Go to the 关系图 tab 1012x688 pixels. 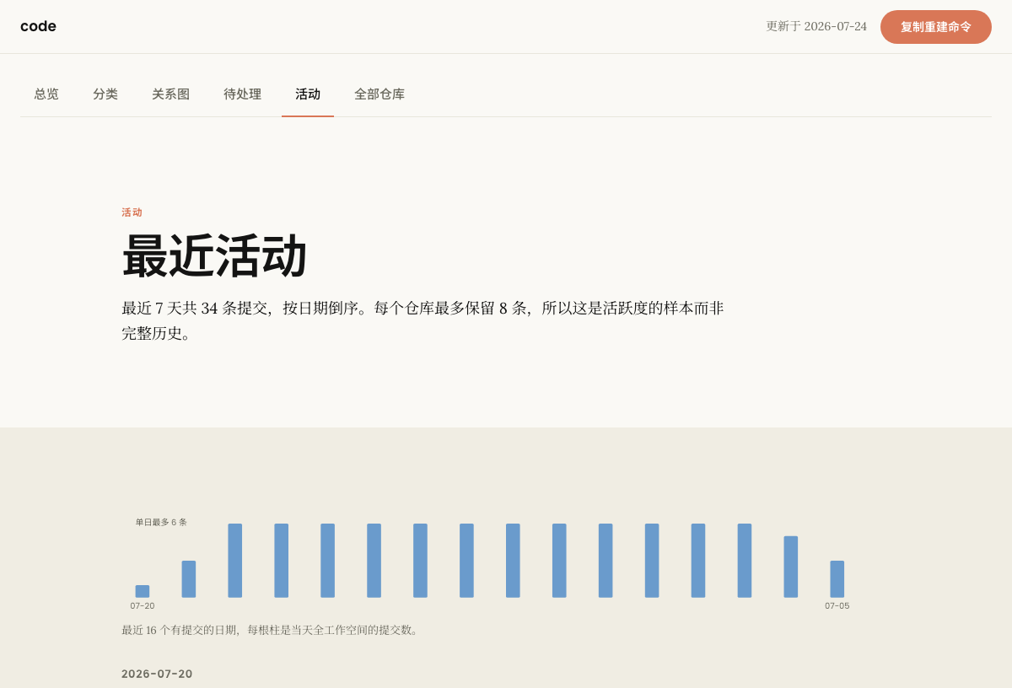170,94
